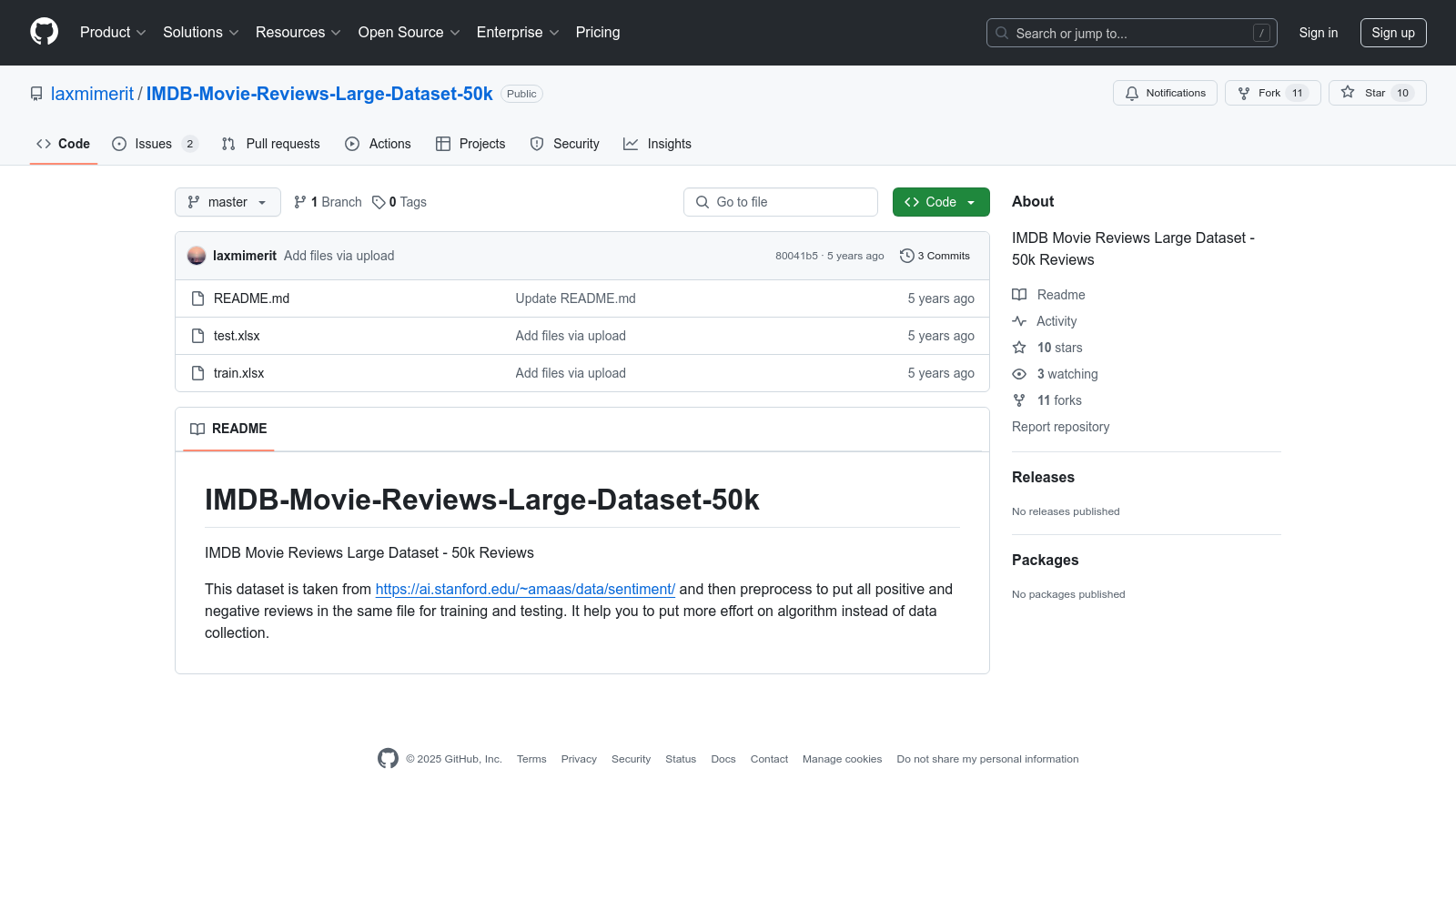Open test.xlsx commit message link

(x=571, y=336)
